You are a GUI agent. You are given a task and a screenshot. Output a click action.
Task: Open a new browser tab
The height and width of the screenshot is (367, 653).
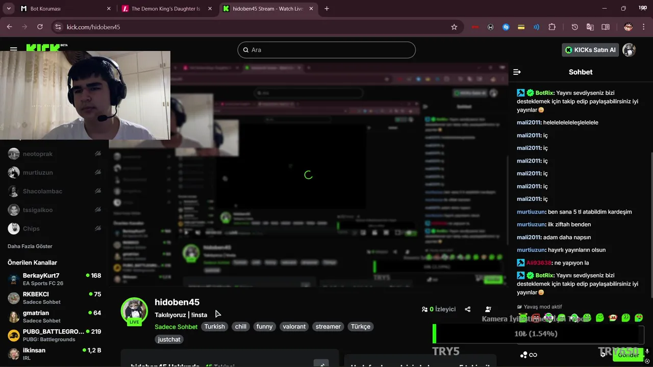pos(326,9)
